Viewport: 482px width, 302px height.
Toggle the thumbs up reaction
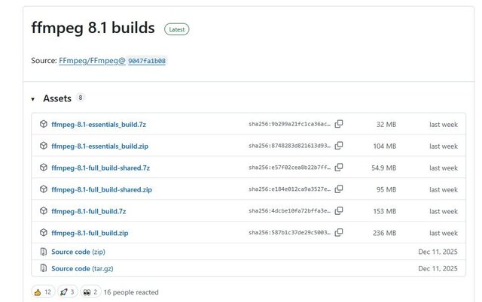tap(43, 291)
